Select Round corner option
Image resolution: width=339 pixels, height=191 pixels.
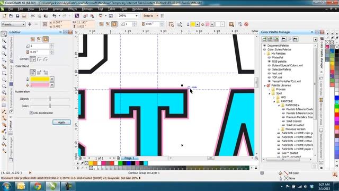[x=39, y=59]
